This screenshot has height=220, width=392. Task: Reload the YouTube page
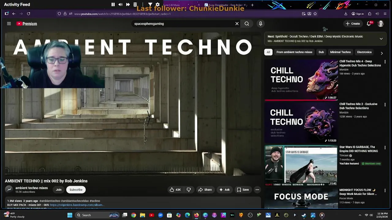(x=28, y=14)
